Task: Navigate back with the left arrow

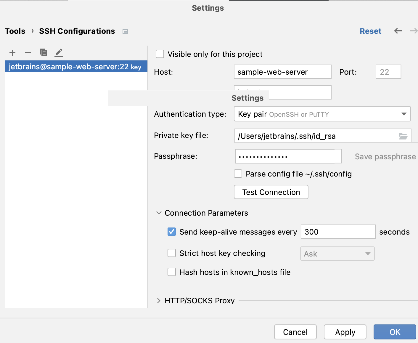Action: pyautogui.click(x=398, y=31)
